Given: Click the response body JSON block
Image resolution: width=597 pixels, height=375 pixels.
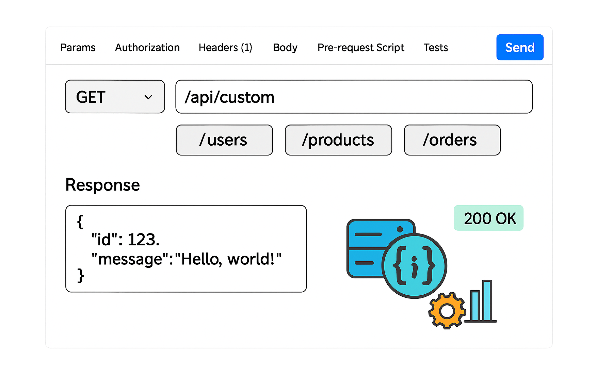Looking at the screenshot, I should coord(186,248).
